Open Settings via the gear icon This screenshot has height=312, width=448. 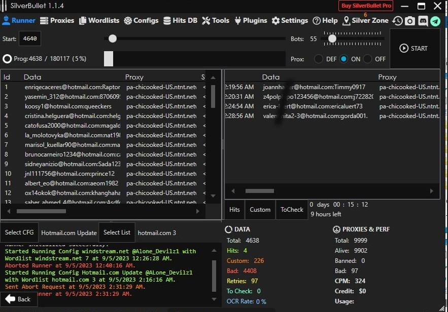pyautogui.click(x=290, y=21)
